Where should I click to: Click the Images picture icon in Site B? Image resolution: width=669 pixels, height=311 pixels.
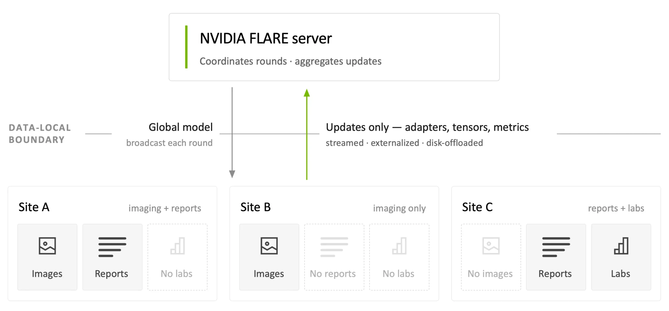(x=269, y=246)
